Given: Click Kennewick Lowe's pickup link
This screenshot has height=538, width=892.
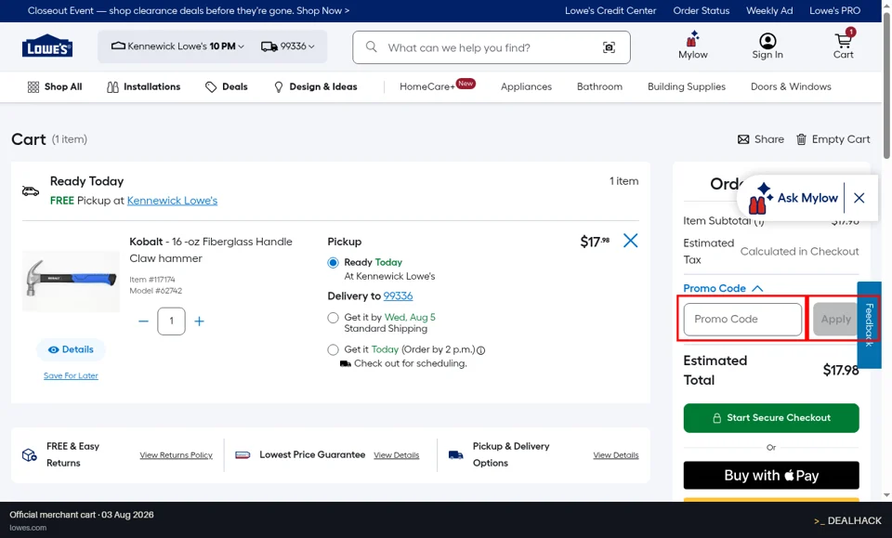Looking at the screenshot, I should coord(172,201).
